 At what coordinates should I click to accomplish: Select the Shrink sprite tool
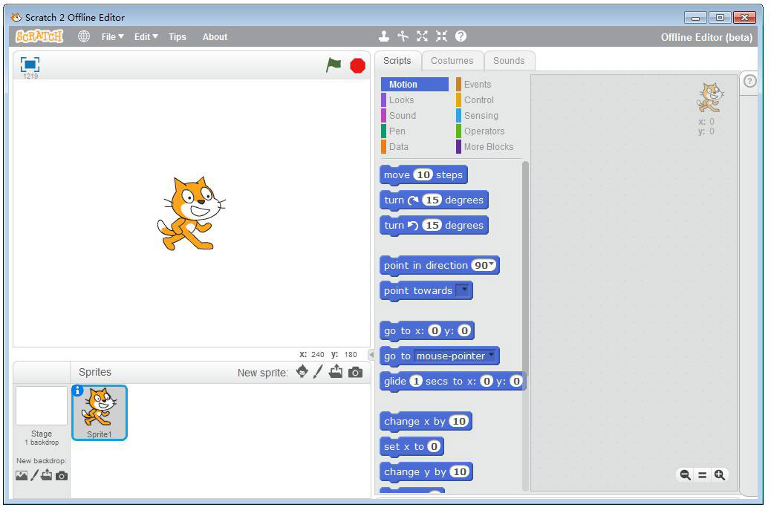pos(441,36)
